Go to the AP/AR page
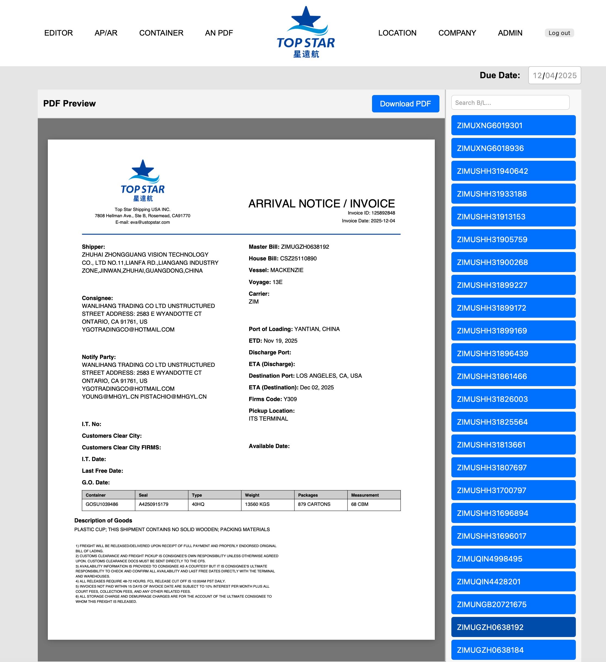 click(x=106, y=33)
